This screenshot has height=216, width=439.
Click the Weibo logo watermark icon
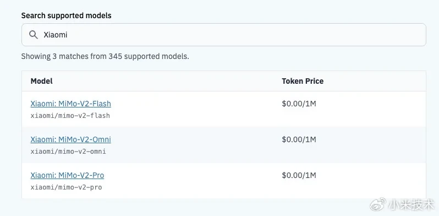pos(378,205)
